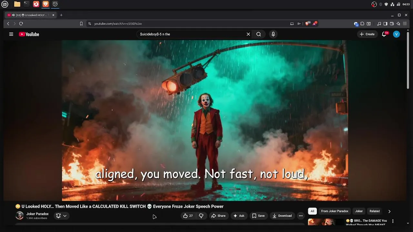Go back one page in browser
The width and height of the screenshot is (413, 232).
coord(8,24)
